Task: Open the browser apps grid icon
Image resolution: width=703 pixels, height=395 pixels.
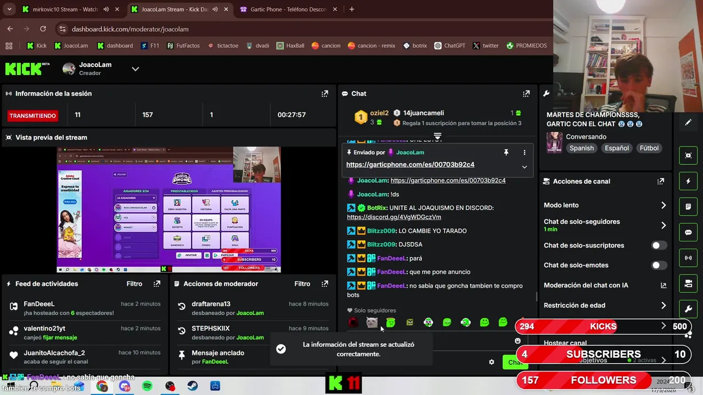Action: point(9,46)
